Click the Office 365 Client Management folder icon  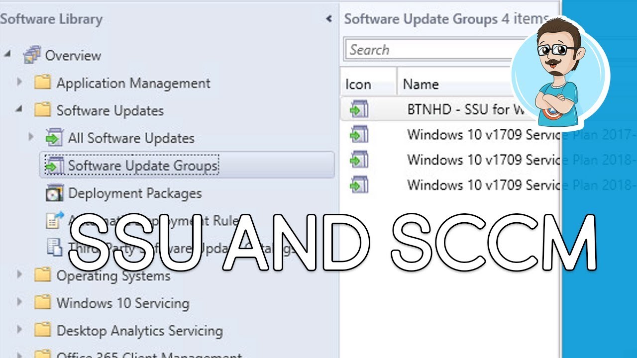[43, 355]
